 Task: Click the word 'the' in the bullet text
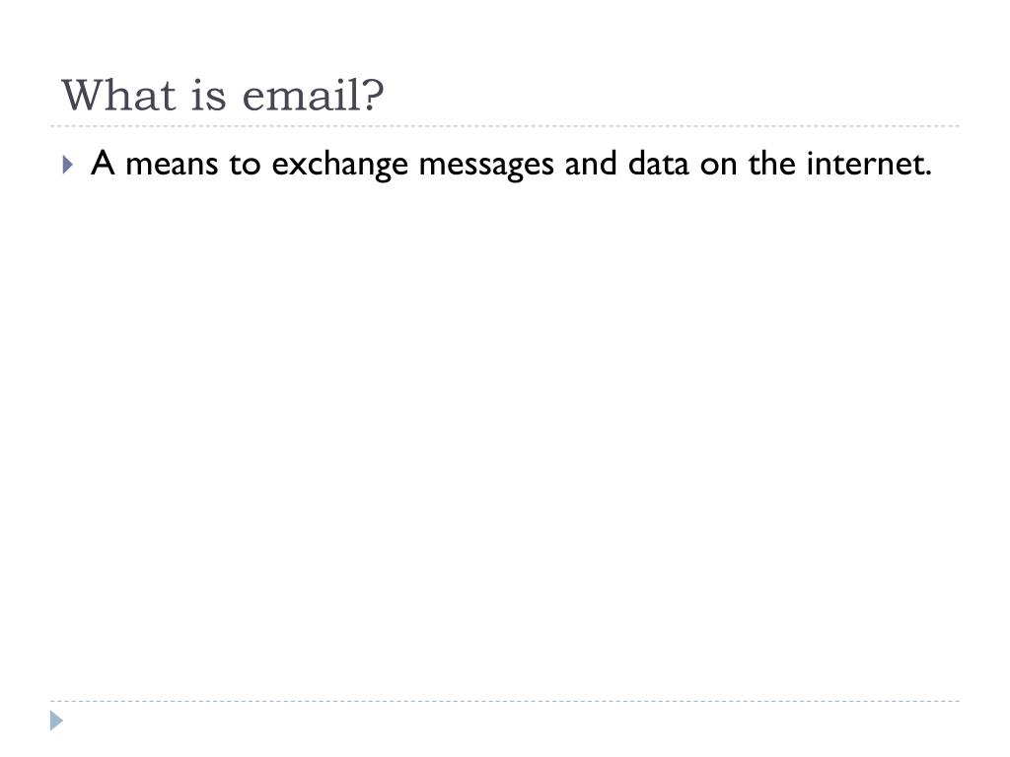pos(771,163)
